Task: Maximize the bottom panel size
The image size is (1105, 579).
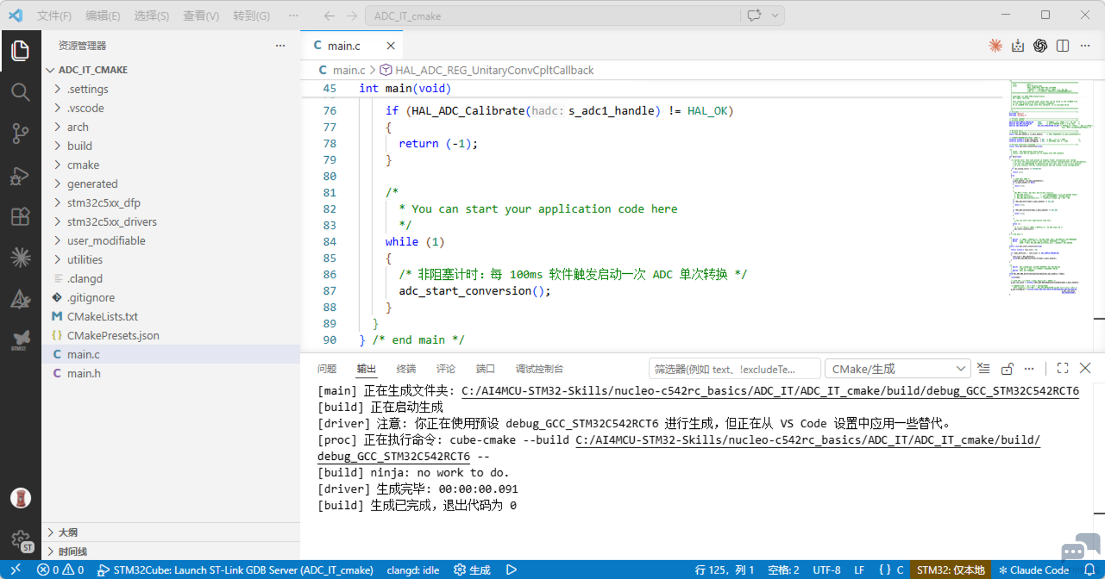Action: (x=1062, y=368)
